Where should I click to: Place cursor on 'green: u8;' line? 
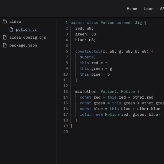click(x=86, y=34)
